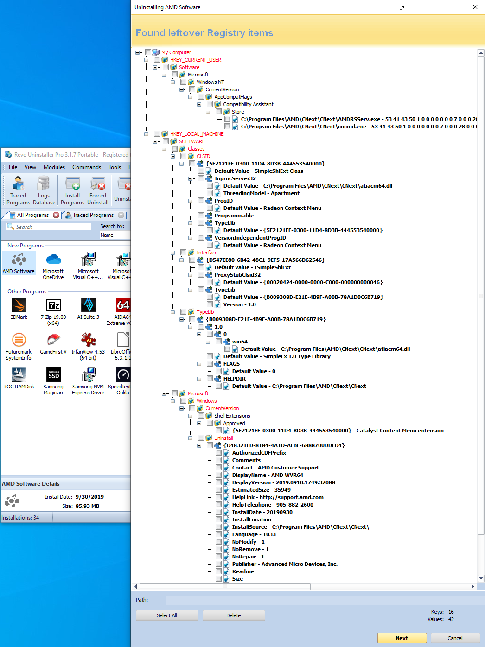Collapse the HKEY_CURRENT_USER node
The image size is (485, 647).
pos(147,60)
